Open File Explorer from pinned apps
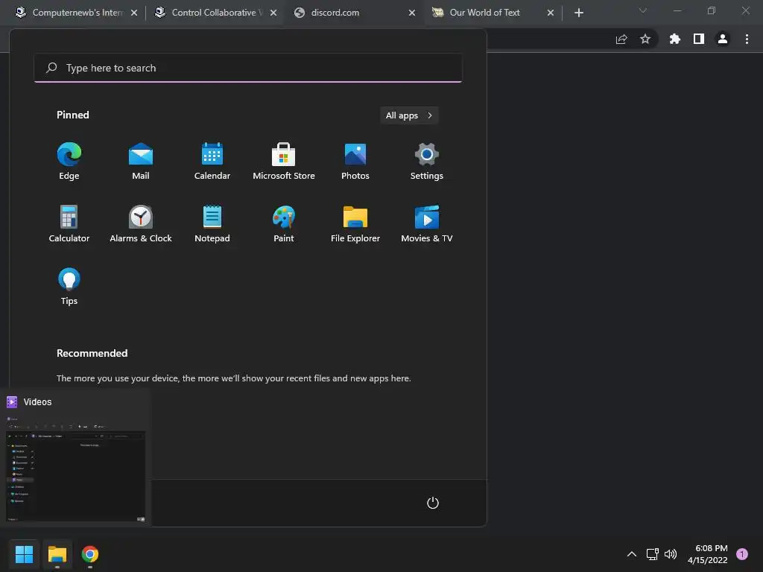This screenshot has height=572, width=763. point(355,223)
